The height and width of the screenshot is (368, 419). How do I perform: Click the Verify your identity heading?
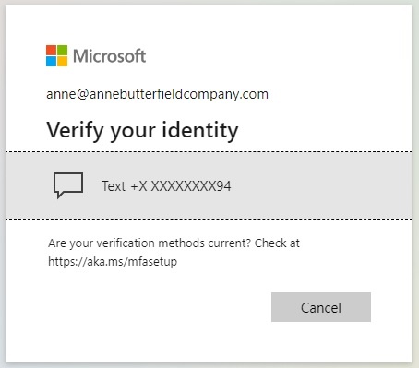click(x=142, y=130)
